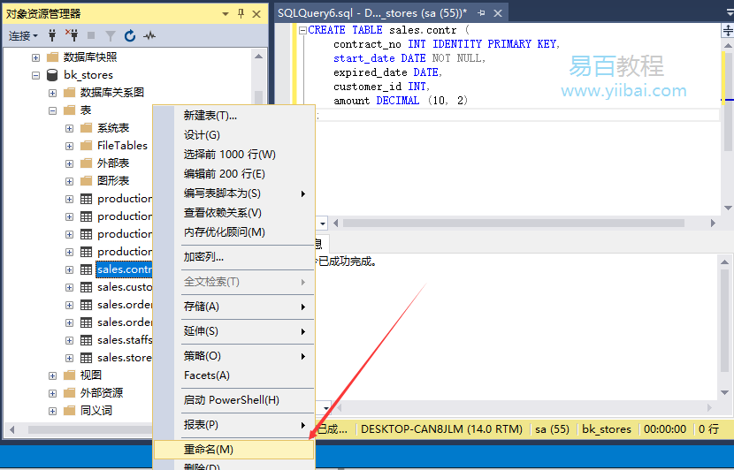Choose 重命名(M) from context menu
Screen dimensions: 734x470
(x=234, y=450)
